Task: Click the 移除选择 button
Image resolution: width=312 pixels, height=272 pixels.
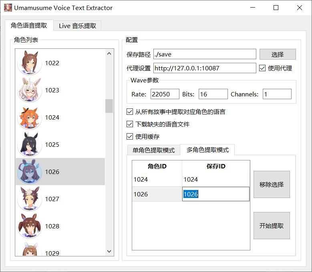Action: (x=272, y=184)
